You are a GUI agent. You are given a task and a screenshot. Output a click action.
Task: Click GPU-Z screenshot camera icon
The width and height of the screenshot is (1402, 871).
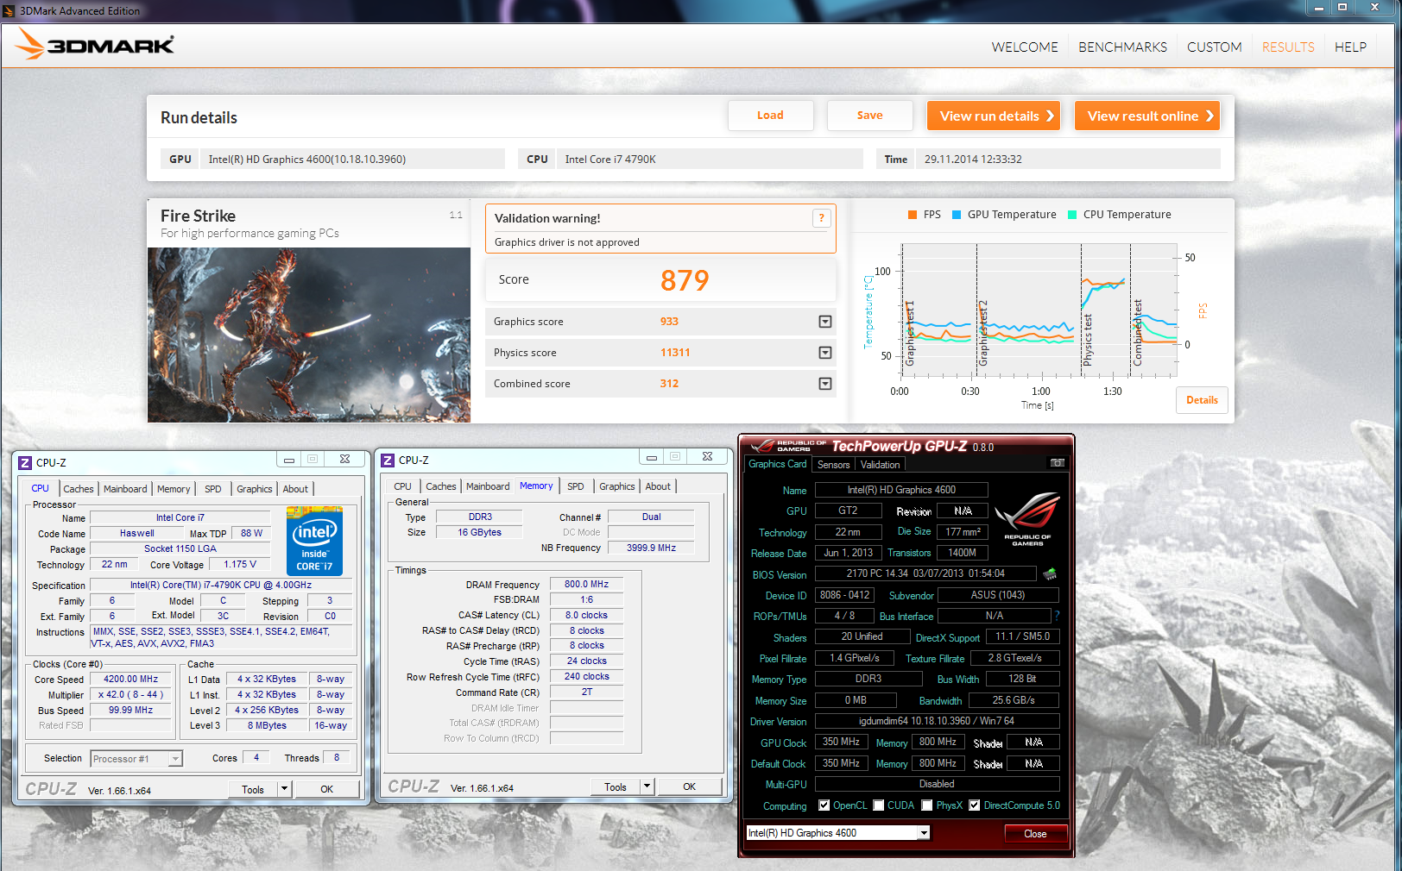tap(1057, 463)
